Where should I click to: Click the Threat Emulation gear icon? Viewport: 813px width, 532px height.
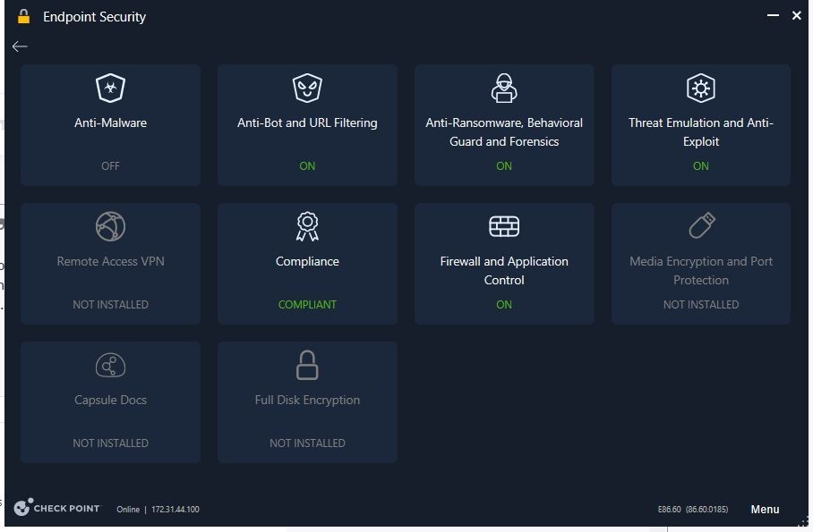click(x=700, y=89)
